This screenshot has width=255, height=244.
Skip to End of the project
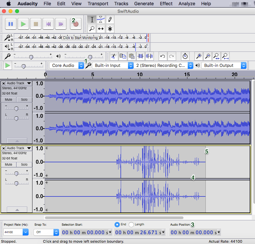tap(61, 24)
